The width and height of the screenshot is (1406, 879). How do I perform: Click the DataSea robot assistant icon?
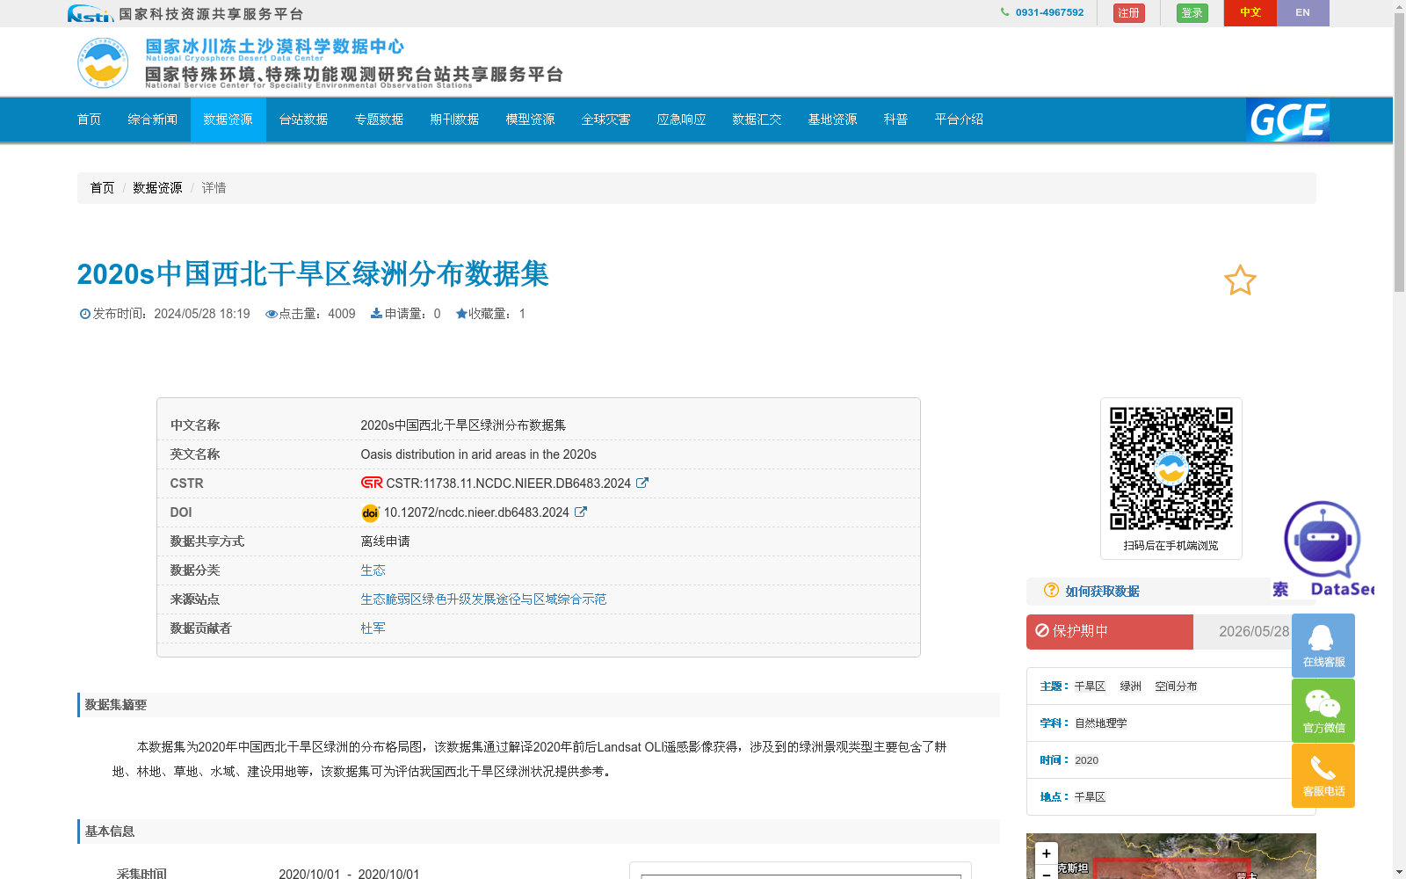(x=1322, y=540)
